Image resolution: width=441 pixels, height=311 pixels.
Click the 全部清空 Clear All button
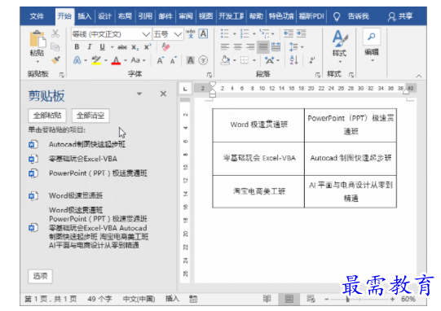pyautogui.click(x=90, y=116)
